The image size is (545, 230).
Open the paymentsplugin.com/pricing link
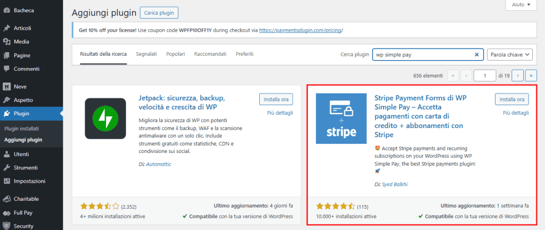(301, 30)
